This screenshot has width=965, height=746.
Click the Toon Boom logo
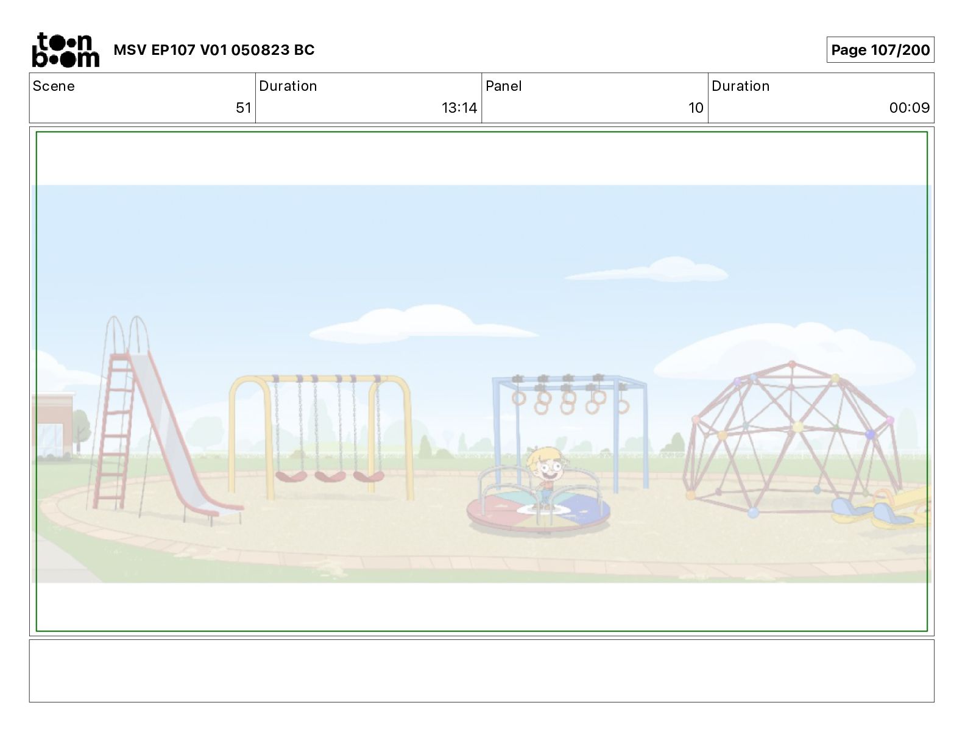[65, 49]
